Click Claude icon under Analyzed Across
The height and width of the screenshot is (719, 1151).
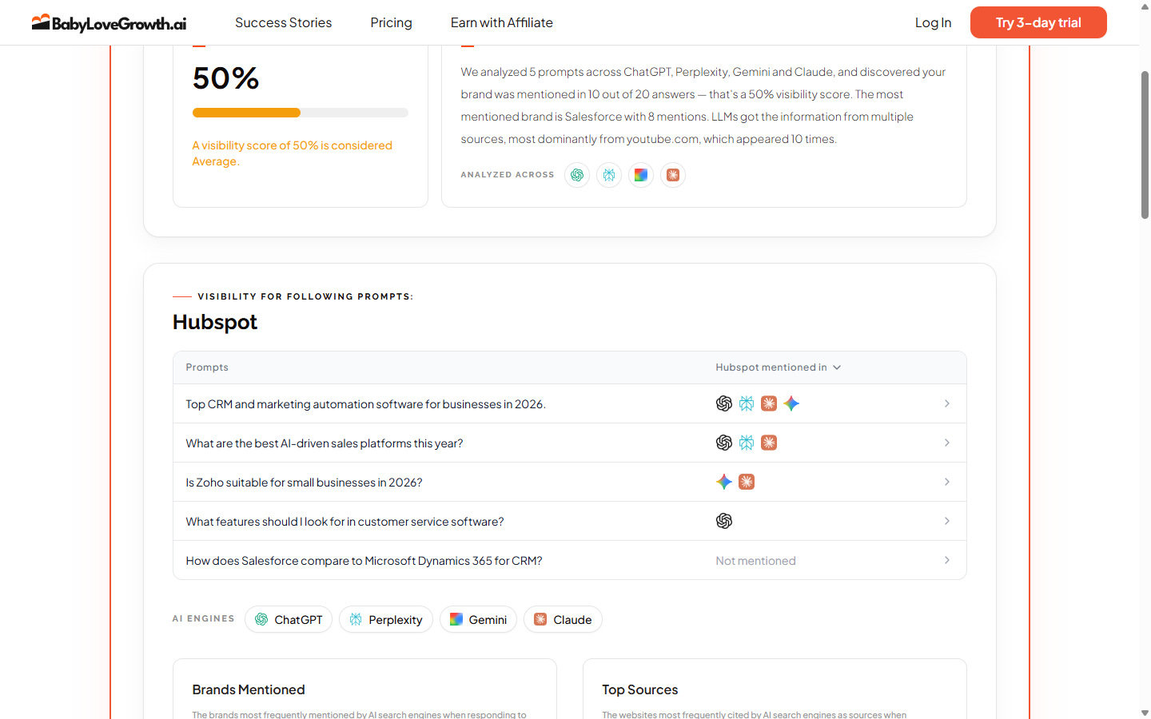tap(673, 175)
